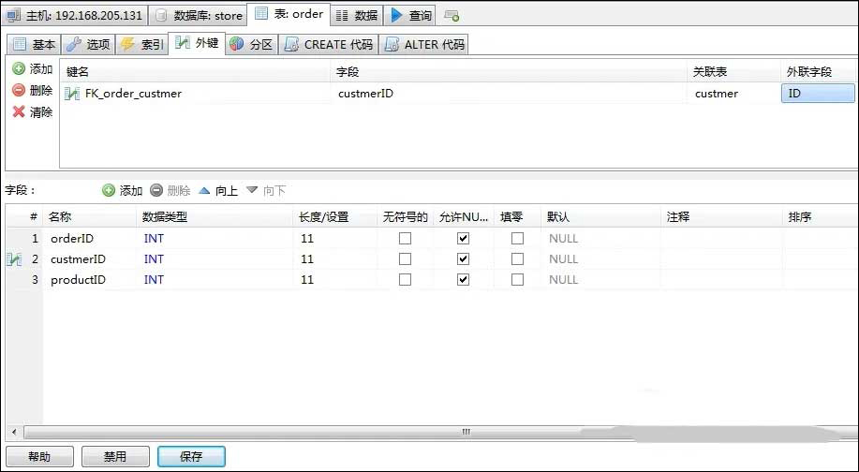
Task: Save the table with 保存
Action: tap(191, 456)
